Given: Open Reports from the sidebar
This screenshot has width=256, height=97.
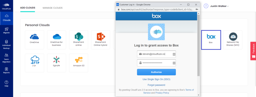Looking at the screenshot, I should tap(6, 71).
